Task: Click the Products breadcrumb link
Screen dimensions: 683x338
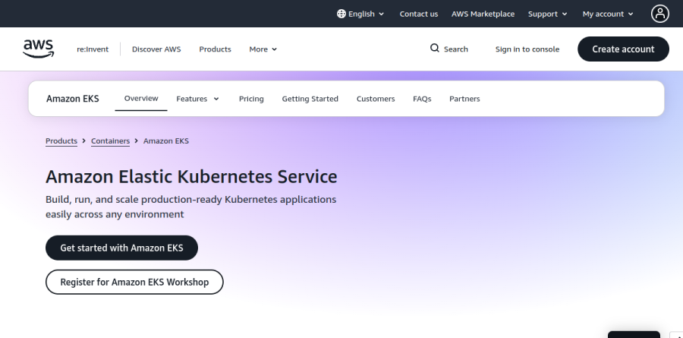Action: click(61, 141)
